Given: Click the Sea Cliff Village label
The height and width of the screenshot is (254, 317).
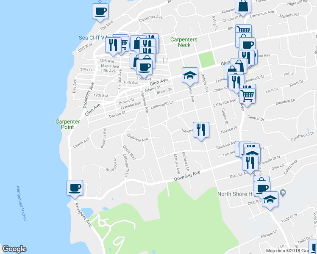Looking at the screenshot, I should [x=95, y=38].
